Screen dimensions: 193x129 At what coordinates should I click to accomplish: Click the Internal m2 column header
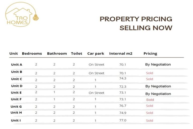[121, 54]
